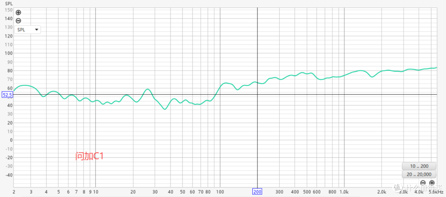Zoom in vertical axis with plus icon
The width and height of the screenshot is (446, 197).
[x=18, y=12]
